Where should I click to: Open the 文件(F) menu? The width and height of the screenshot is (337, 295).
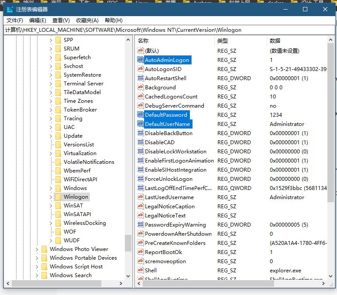14,20
